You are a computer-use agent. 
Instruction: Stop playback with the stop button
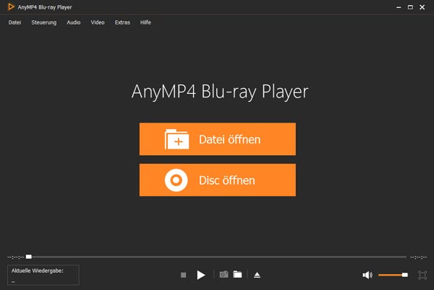coord(183,275)
